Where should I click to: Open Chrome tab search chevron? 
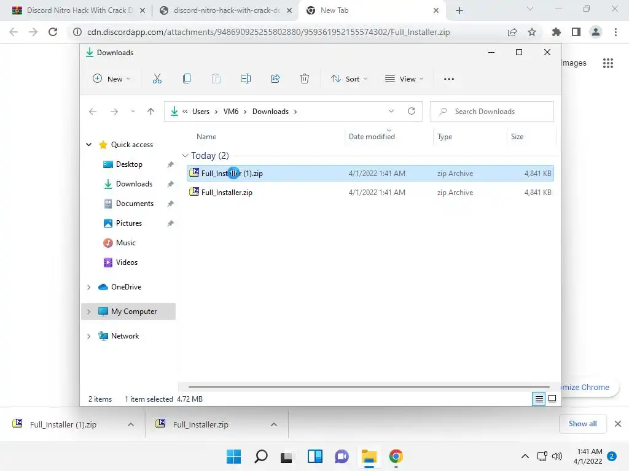pos(530,9)
